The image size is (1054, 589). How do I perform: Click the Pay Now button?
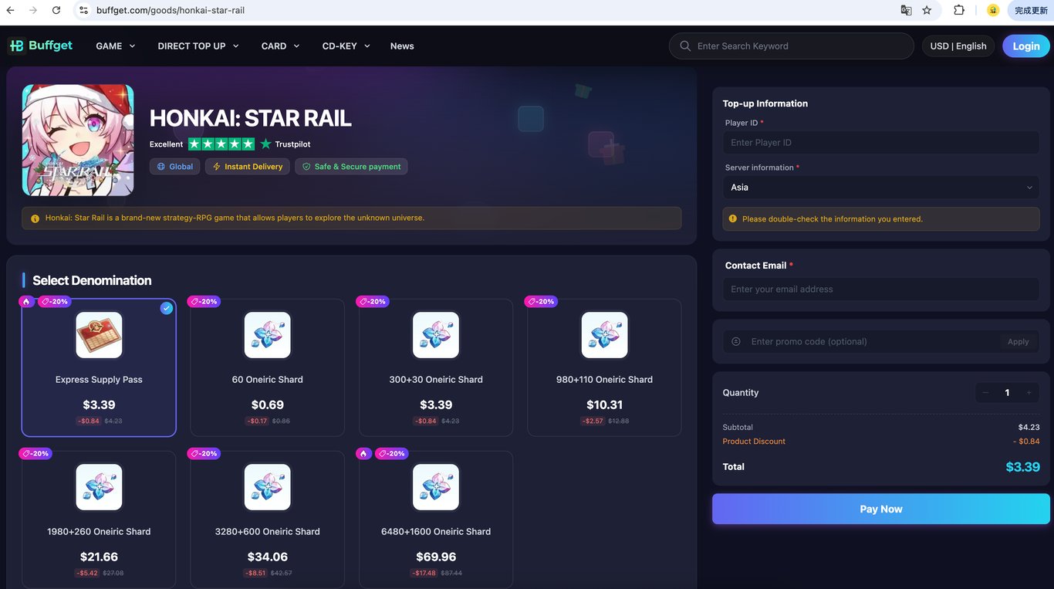[881, 509]
